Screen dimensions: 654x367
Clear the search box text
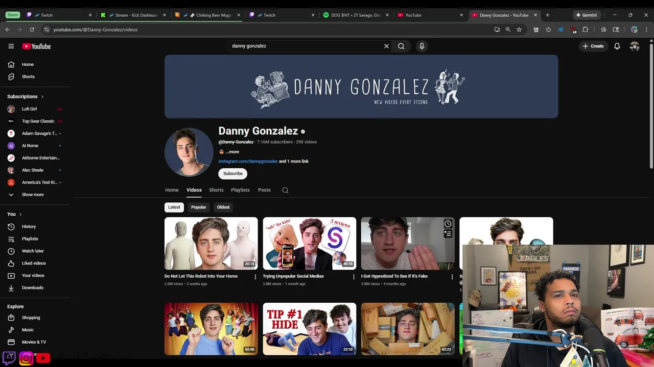pyautogui.click(x=386, y=46)
